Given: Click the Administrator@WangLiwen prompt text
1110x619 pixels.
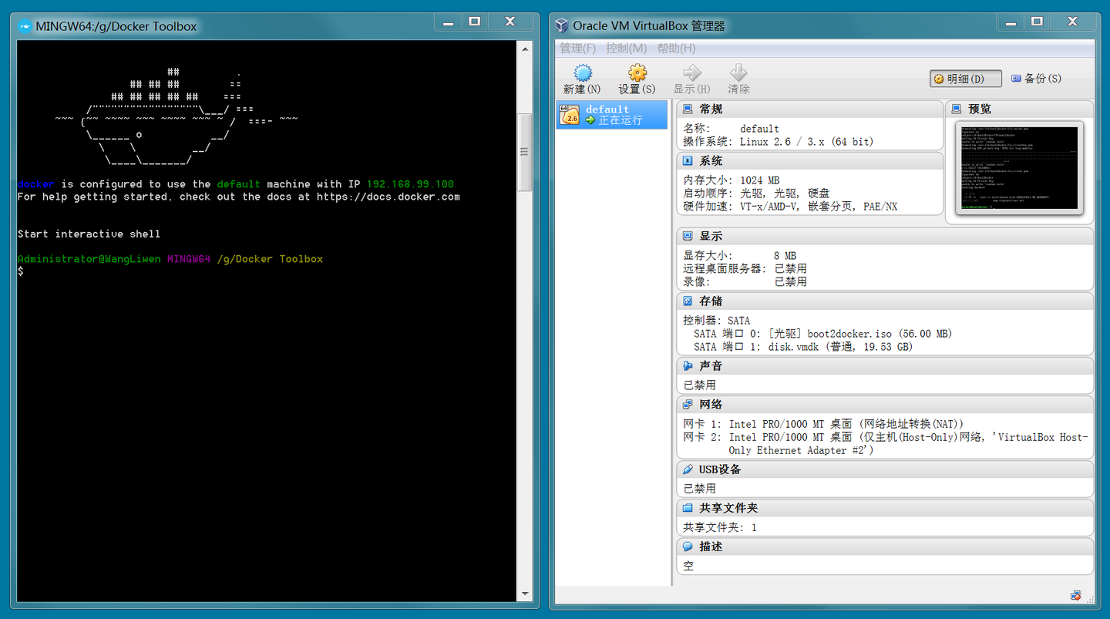Looking at the screenshot, I should (89, 259).
